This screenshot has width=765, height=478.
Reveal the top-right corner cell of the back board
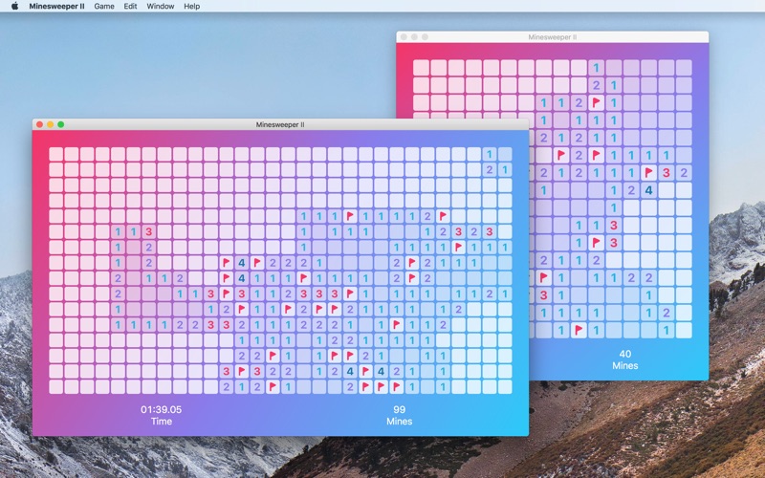tap(684, 67)
